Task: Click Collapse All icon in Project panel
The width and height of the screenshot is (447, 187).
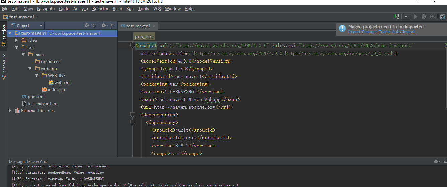Action: [x=94, y=25]
